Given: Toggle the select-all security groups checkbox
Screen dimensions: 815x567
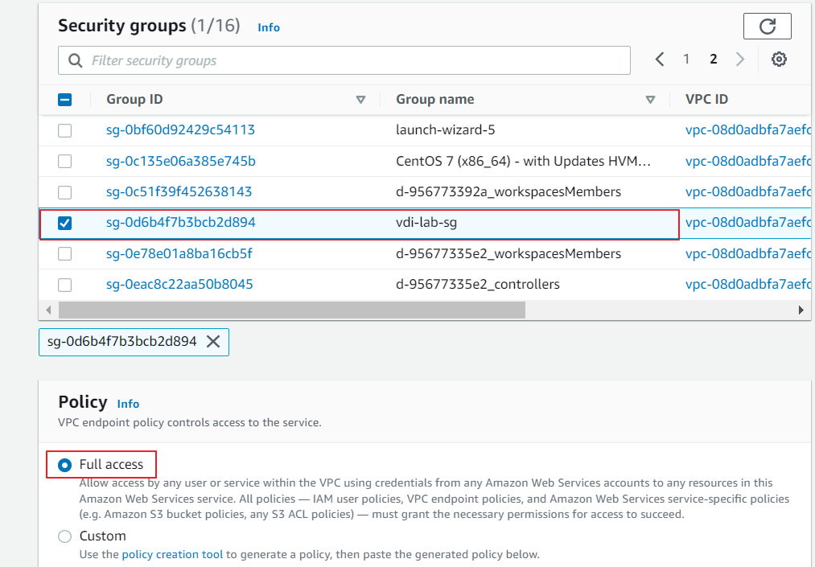Looking at the screenshot, I should point(65,100).
